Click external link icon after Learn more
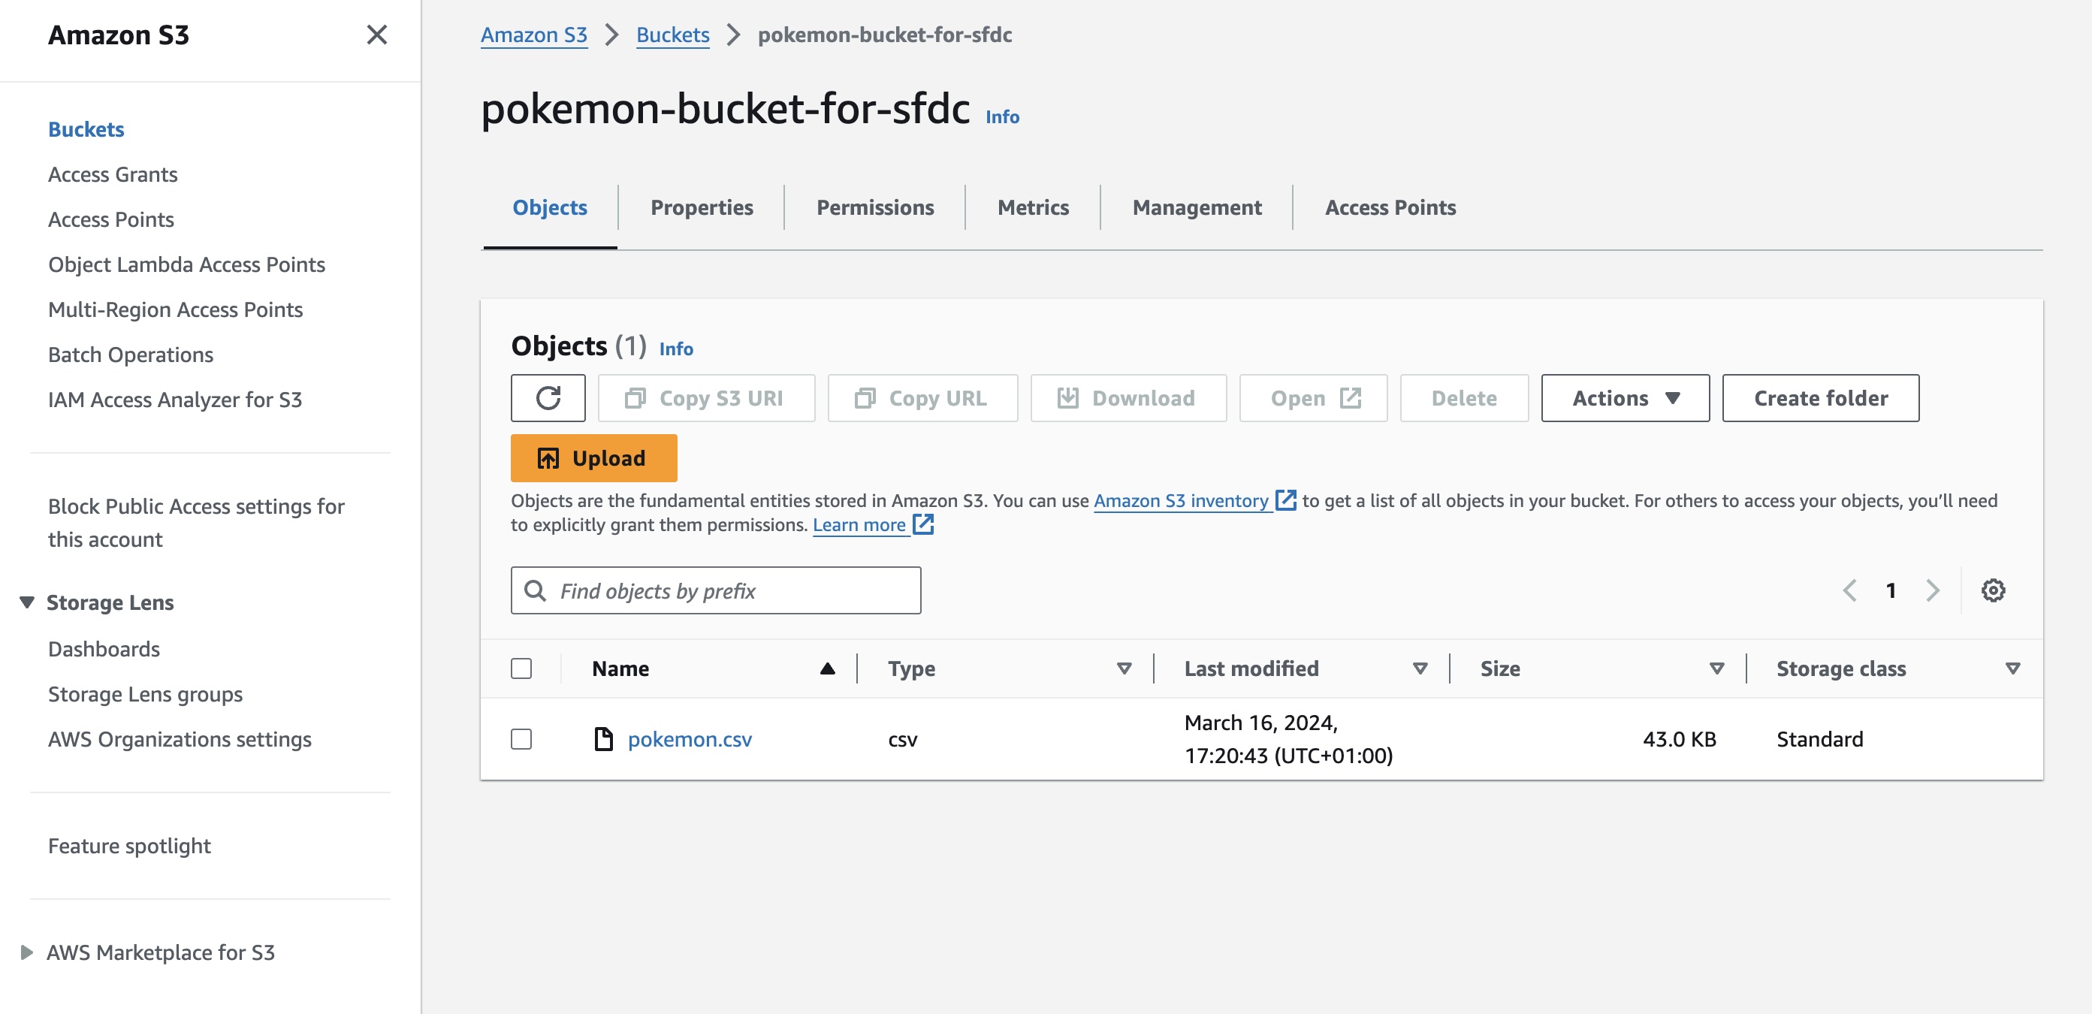Screen dimensions: 2092x1014 coord(922,524)
